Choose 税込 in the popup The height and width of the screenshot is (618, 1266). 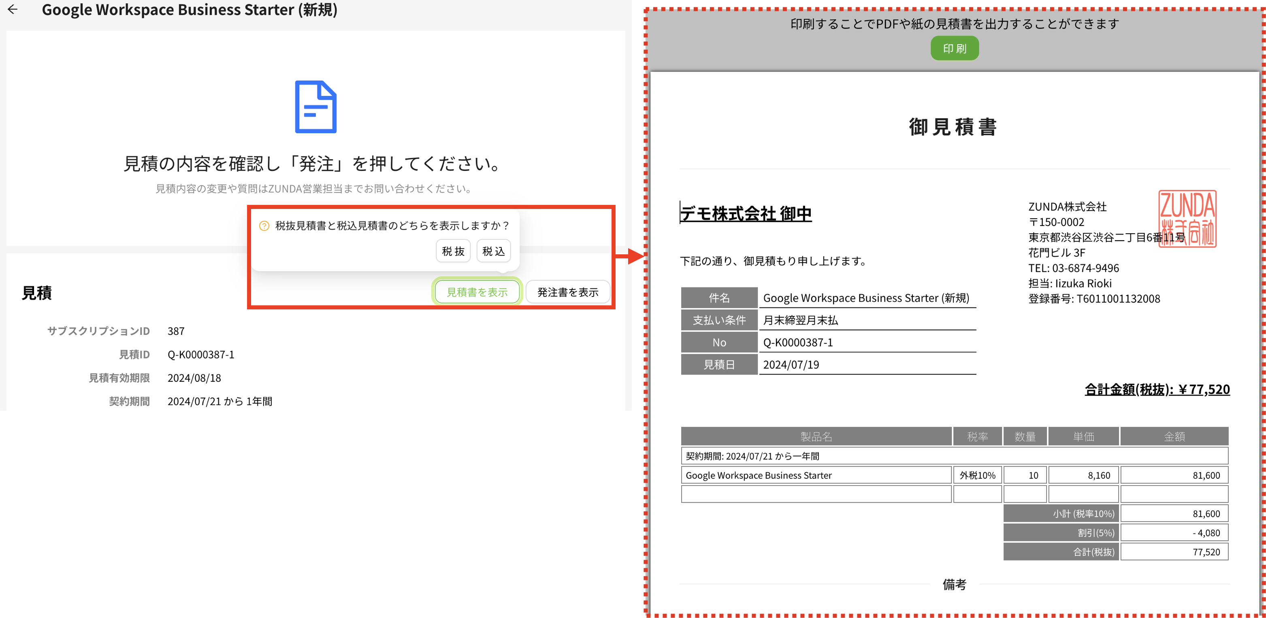pyautogui.click(x=493, y=251)
